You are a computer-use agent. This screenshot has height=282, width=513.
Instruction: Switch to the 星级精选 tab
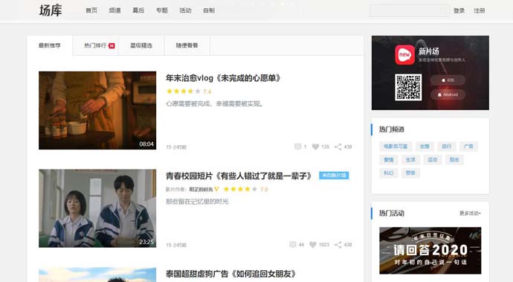point(141,45)
